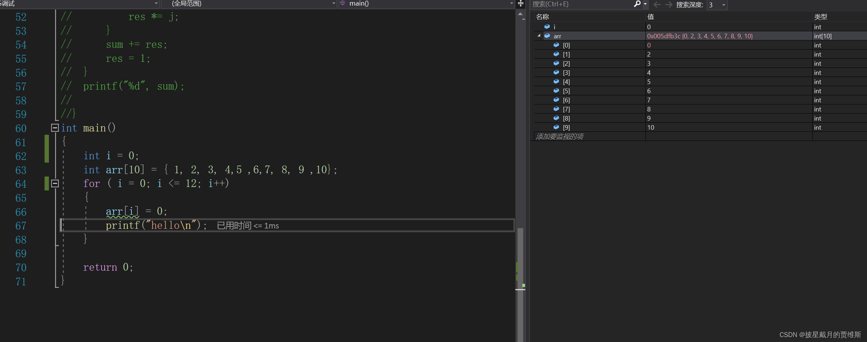This screenshot has width=867, height=342.
Task: Click the int i = 0 declaration
Action: tap(111, 156)
